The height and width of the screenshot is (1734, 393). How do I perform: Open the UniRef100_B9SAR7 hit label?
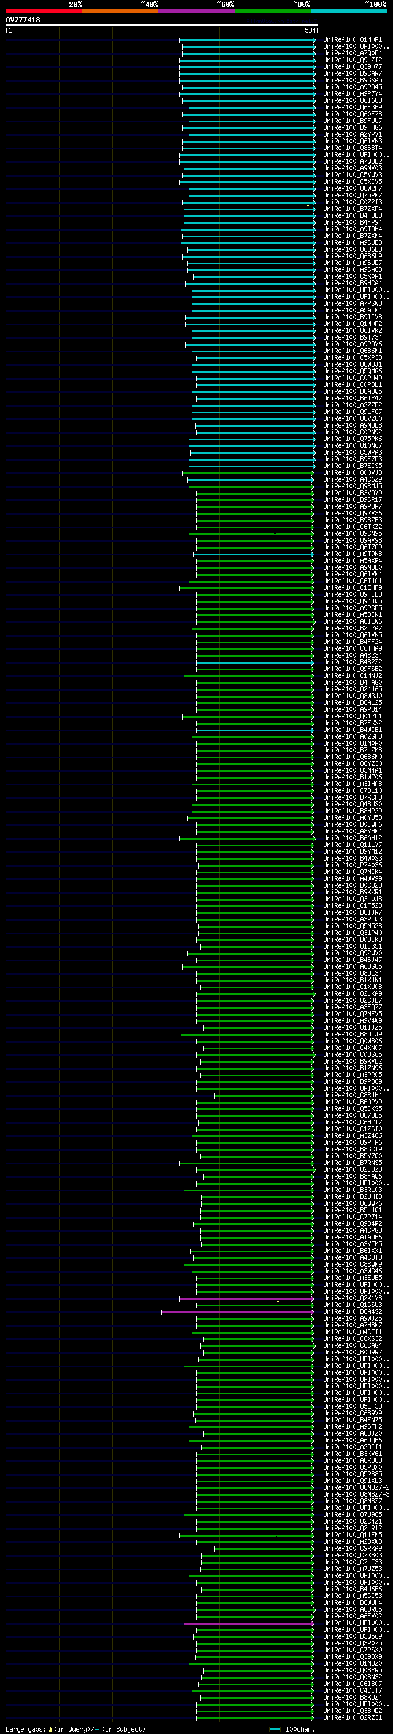(352, 73)
